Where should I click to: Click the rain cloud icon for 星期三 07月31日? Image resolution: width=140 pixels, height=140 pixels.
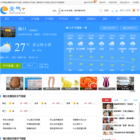pos(122,44)
